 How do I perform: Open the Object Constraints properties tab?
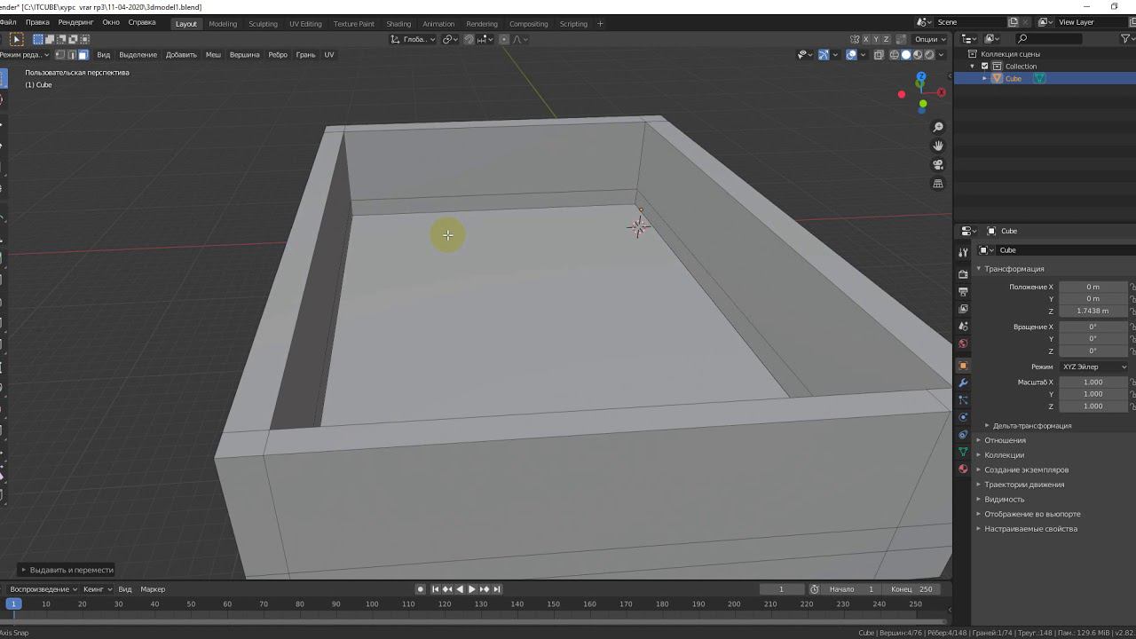963,435
